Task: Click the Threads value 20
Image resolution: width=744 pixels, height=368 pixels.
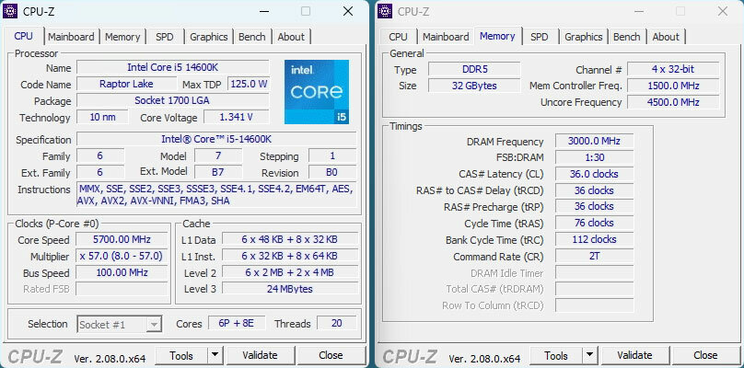Action: click(x=337, y=324)
